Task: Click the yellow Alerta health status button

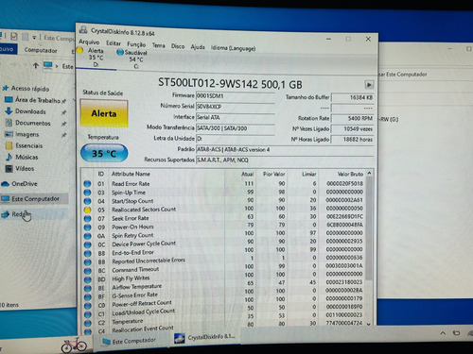Action: coord(104,113)
